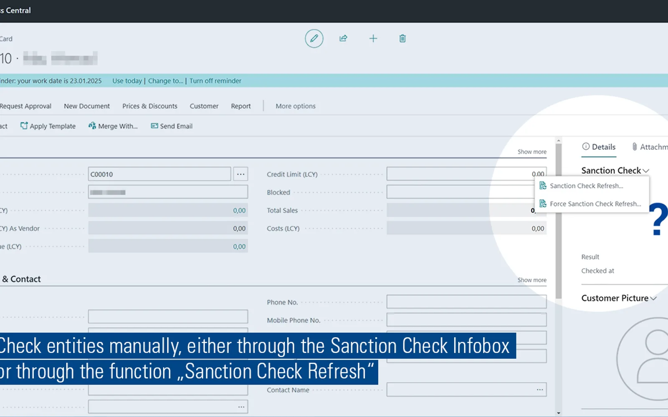The image size is (668, 417).
Task: Open Contact Name field ellipsis lookup
Action: [540, 389]
